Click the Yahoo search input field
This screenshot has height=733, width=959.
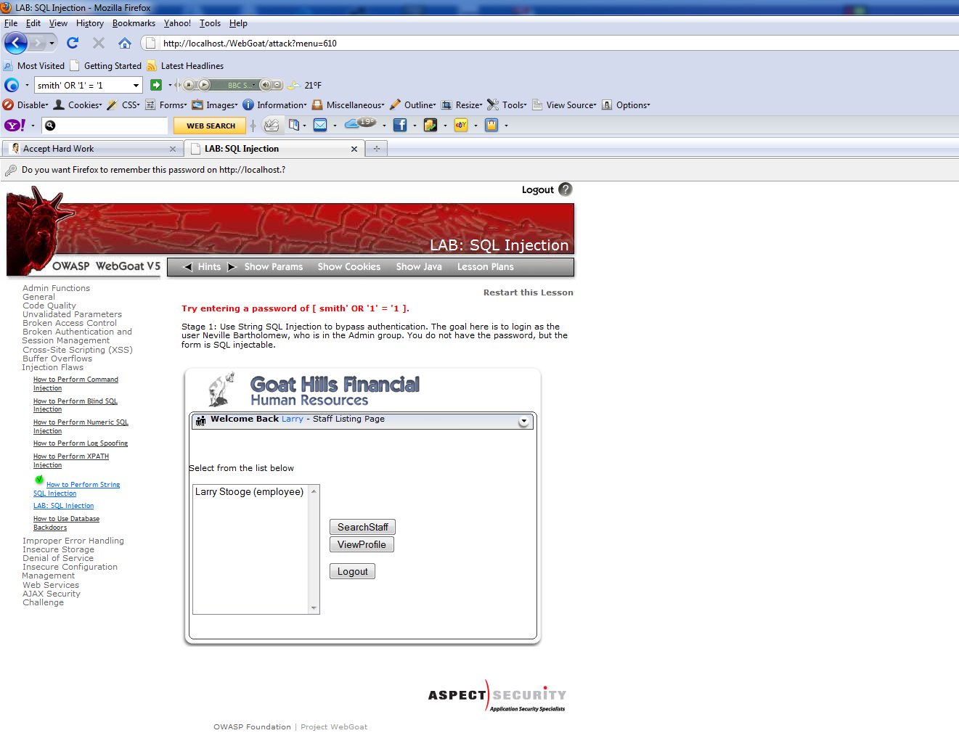105,126
